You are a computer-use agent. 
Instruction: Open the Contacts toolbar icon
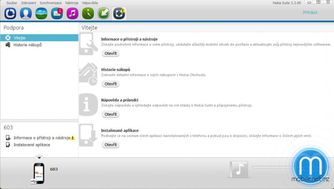(x=26, y=13)
